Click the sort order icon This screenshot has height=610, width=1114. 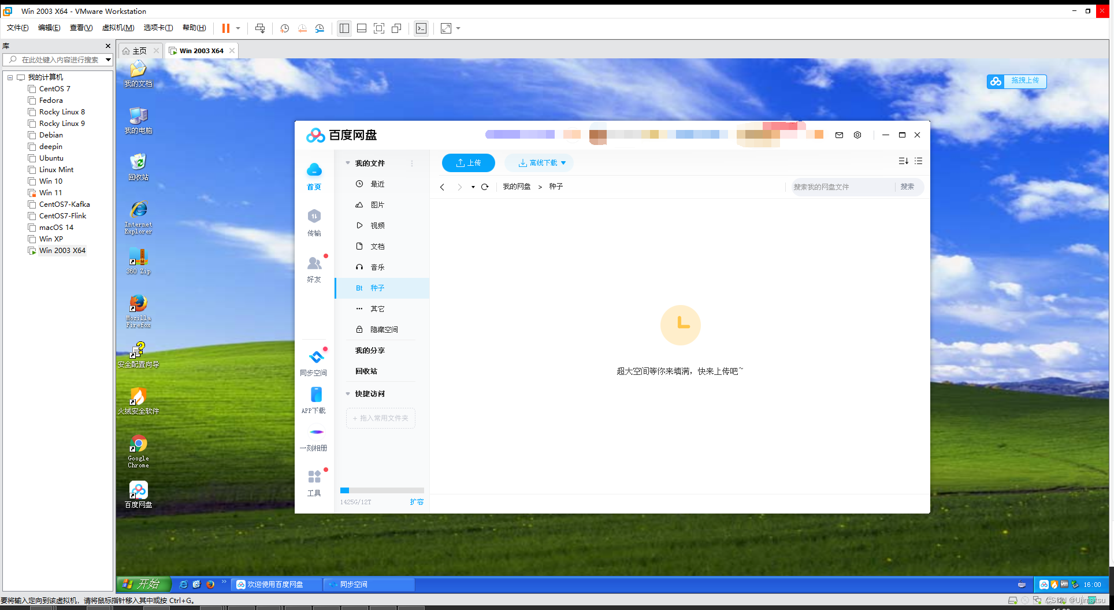pyautogui.click(x=903, y=161)
